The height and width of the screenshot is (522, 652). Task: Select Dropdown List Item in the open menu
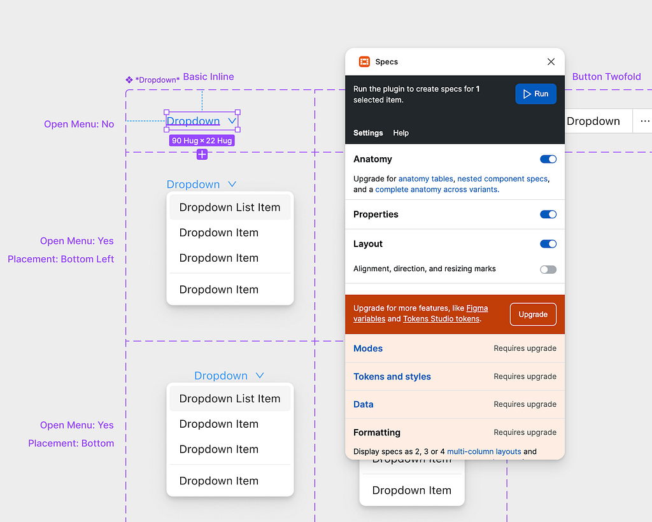point(230,207)
